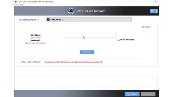
Task: Click the 'Saves/Backup/Migrate As :' label
Action: pos(29,20)
